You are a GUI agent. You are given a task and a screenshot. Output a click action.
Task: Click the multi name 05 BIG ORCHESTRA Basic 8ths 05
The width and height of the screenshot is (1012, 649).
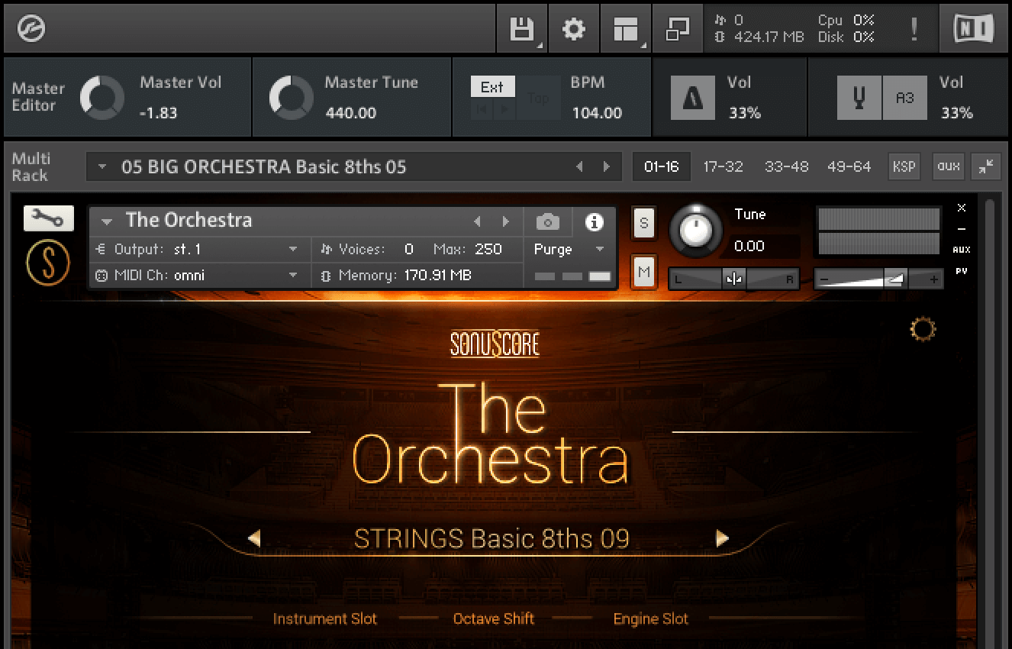point(264,166)
